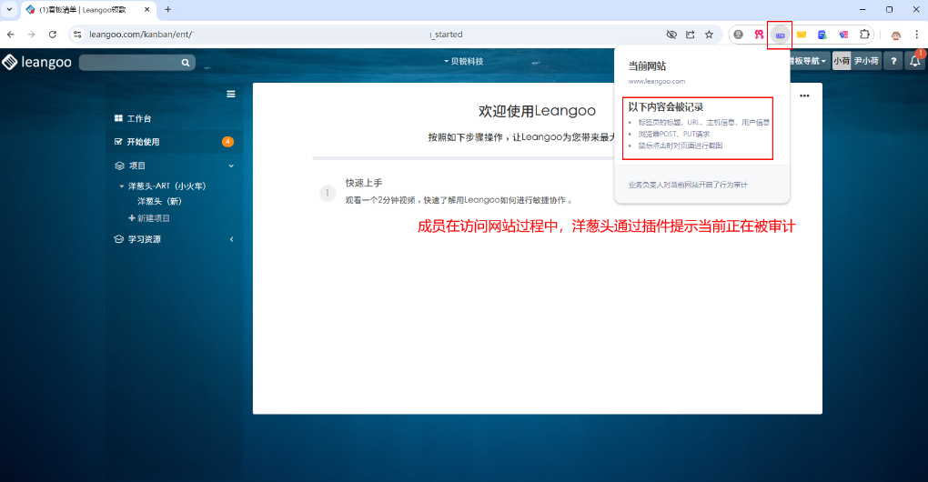928x482 pixels.
Task: Open a new browser tab
Action: point(168,9)
